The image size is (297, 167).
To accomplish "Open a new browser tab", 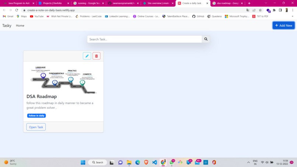I will [249, 3].
